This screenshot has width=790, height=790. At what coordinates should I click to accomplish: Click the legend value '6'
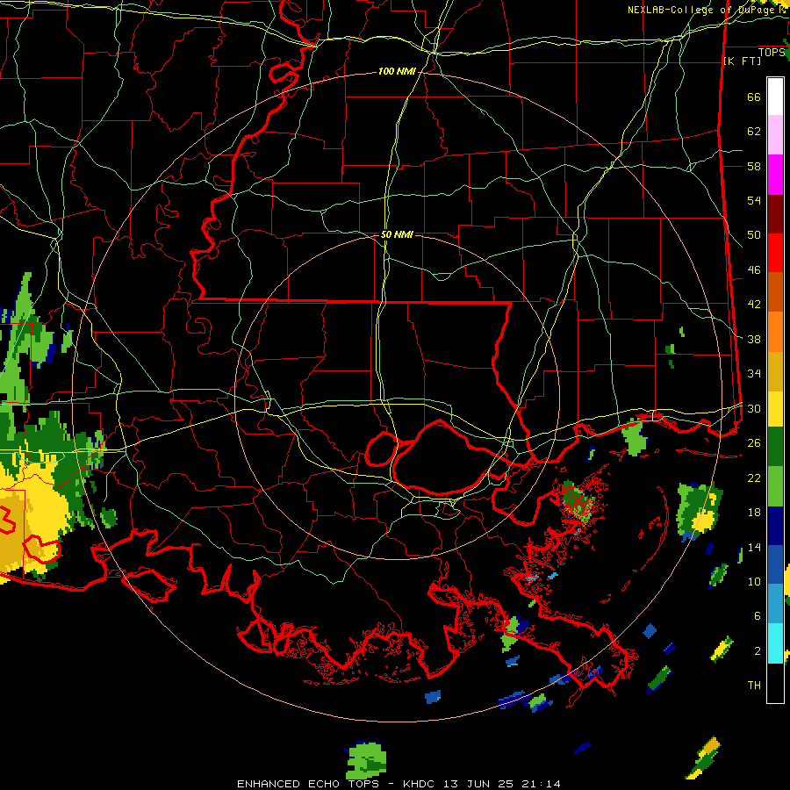[x=758, y=616]
